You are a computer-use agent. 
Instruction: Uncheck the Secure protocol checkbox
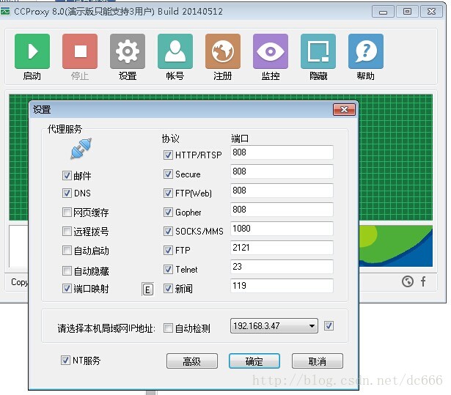click(x=168, y=174)
